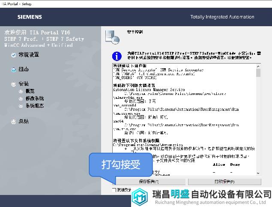
Task: Open the 系统组态 sub-step under 安装
Action: coord(35,106)
